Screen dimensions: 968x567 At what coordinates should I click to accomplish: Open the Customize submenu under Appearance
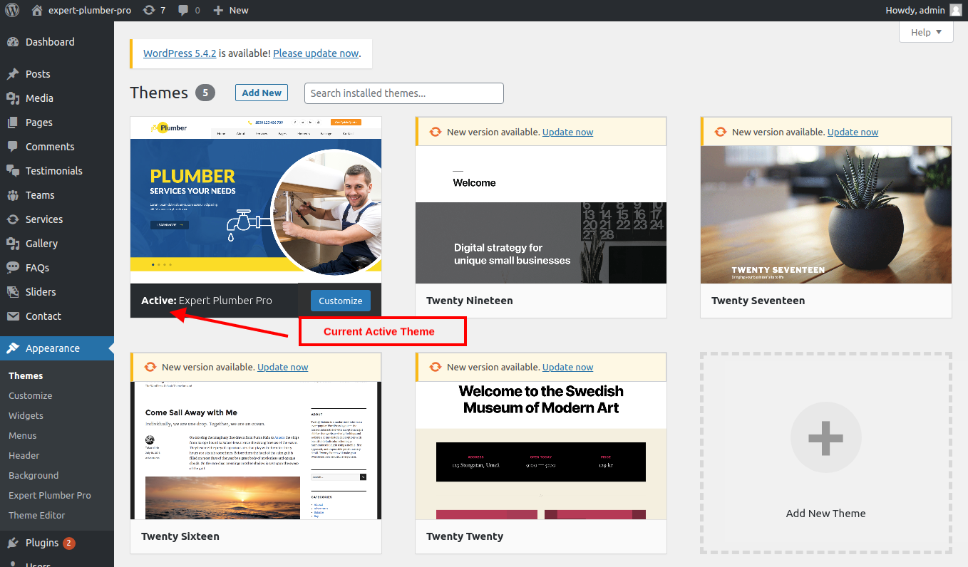tap(31, 395)
